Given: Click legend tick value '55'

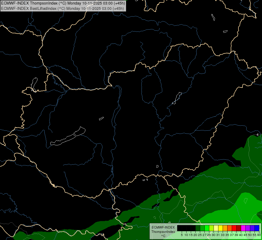Looking at the screenshot, I should [254, 235].
